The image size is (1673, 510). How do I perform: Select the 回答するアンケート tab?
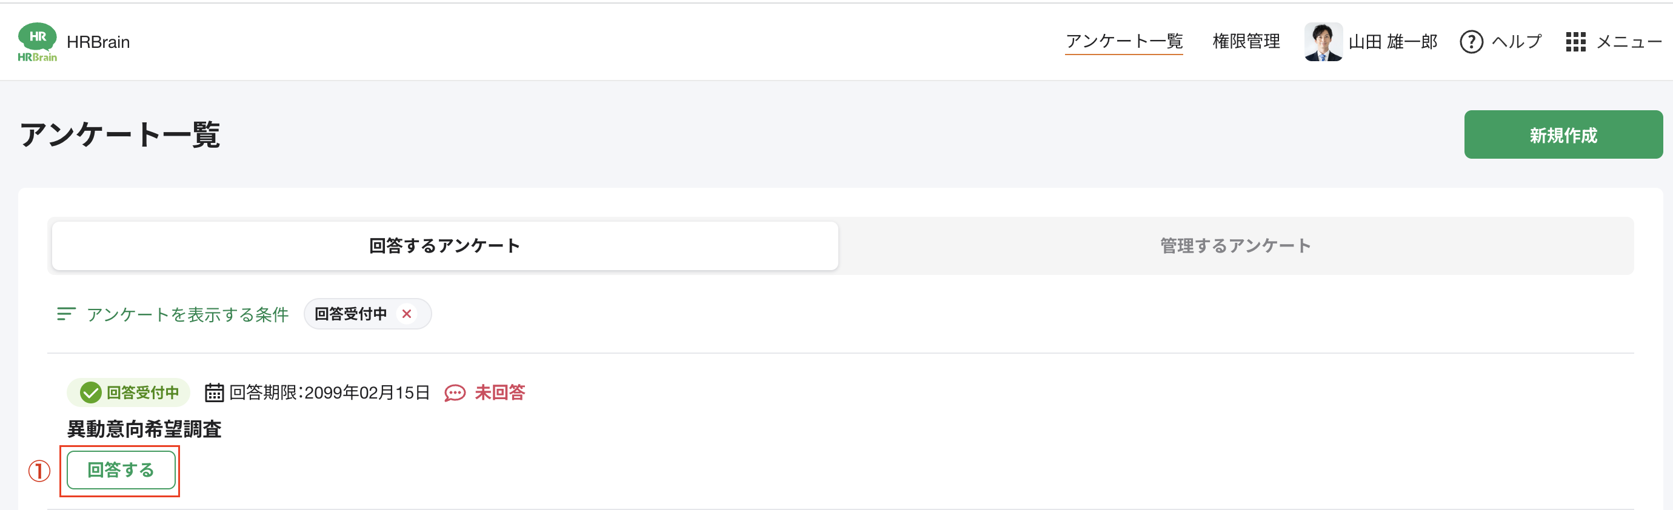(445, 246)
